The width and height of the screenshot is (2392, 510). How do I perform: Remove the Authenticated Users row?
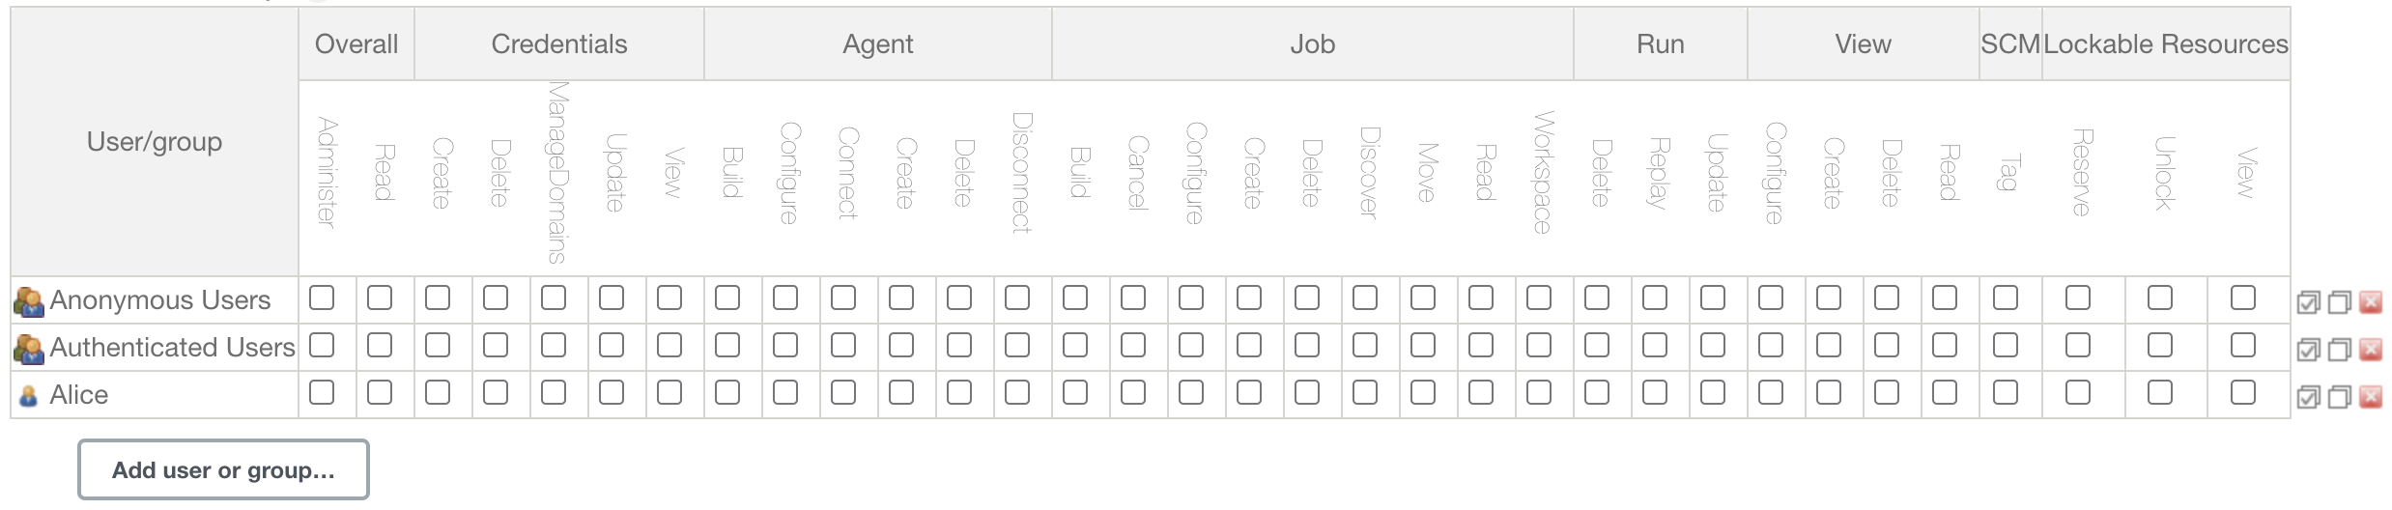point(2371,350)
